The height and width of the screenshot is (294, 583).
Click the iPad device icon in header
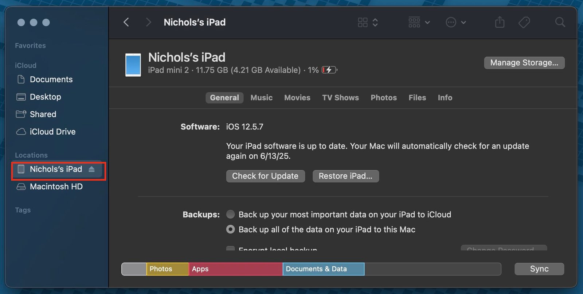(133, 65)
